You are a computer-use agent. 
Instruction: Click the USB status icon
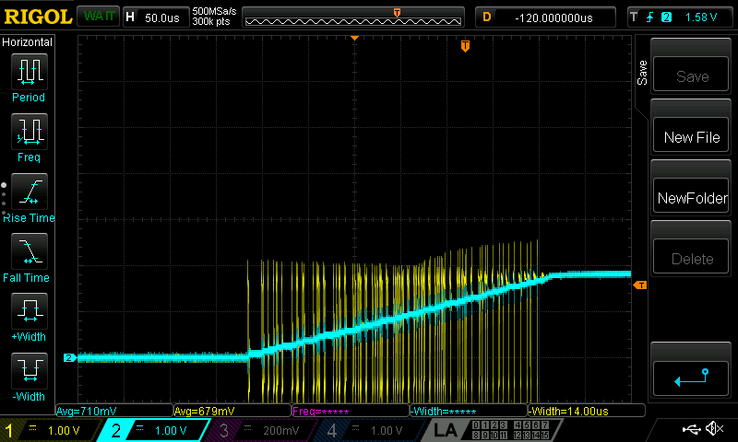[690, 429]
